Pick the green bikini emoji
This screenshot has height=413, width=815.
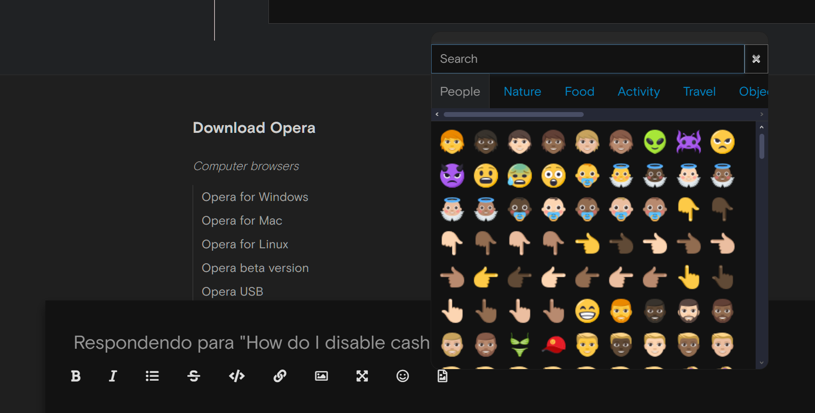[x=520, y=345]
